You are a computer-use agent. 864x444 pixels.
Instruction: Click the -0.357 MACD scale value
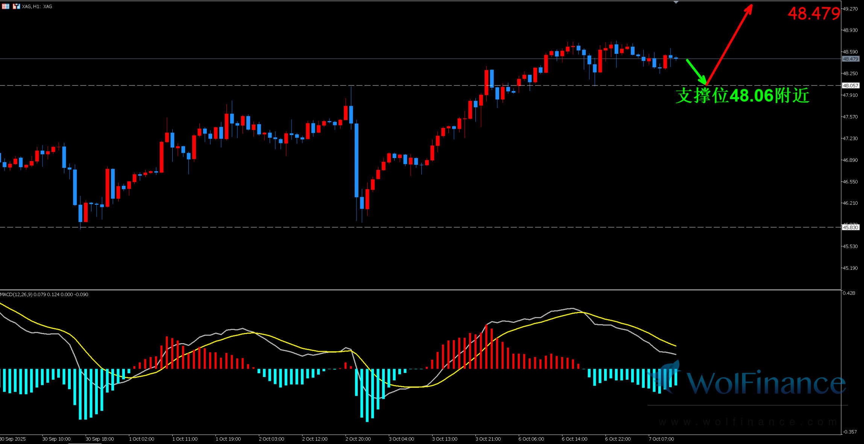point(850,432)
